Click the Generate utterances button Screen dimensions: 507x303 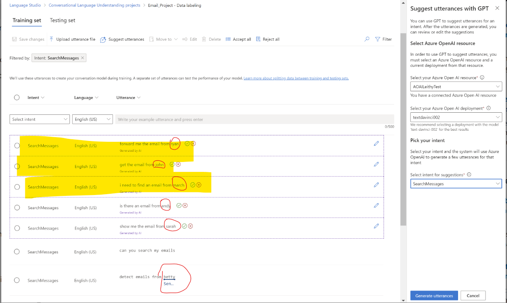coord(434,295)
